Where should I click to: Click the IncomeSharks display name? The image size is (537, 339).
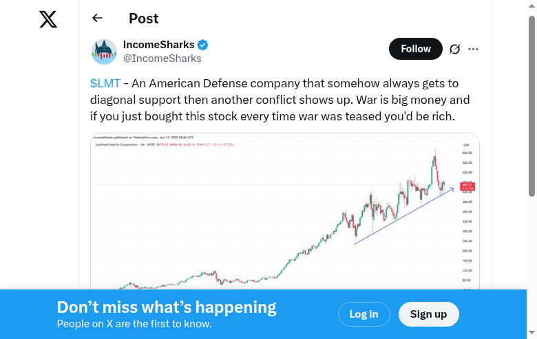158,45
